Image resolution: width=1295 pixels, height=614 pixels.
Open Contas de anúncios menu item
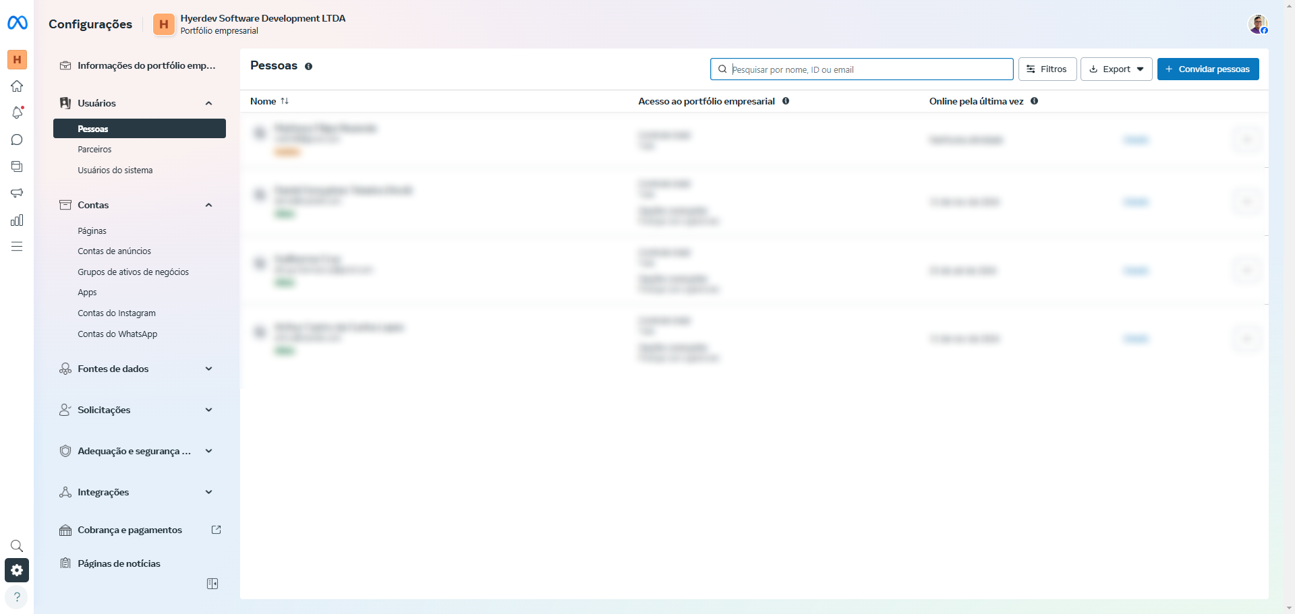114,251
